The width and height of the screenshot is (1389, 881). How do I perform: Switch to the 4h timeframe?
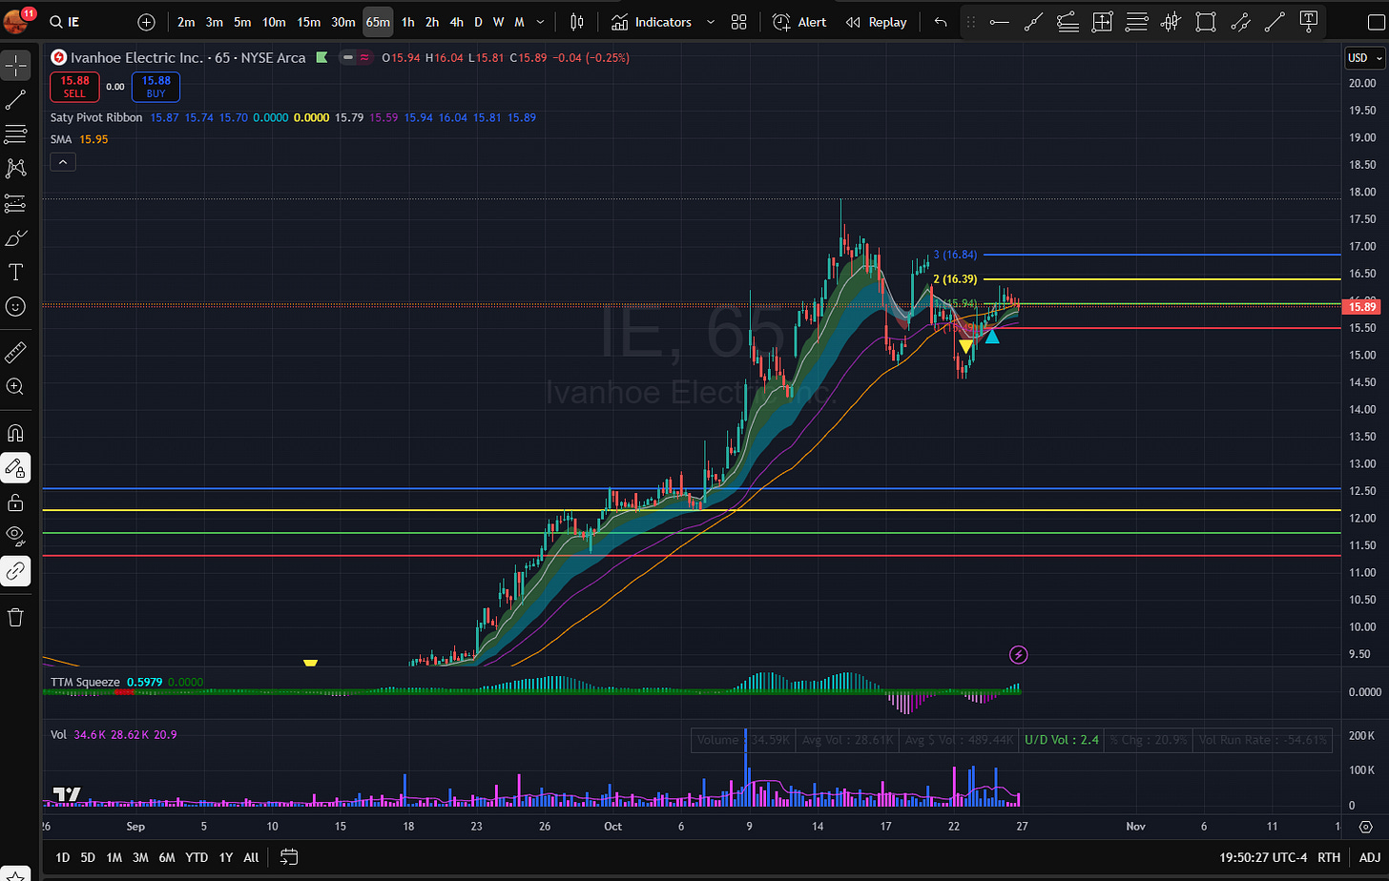click(456, 22)
